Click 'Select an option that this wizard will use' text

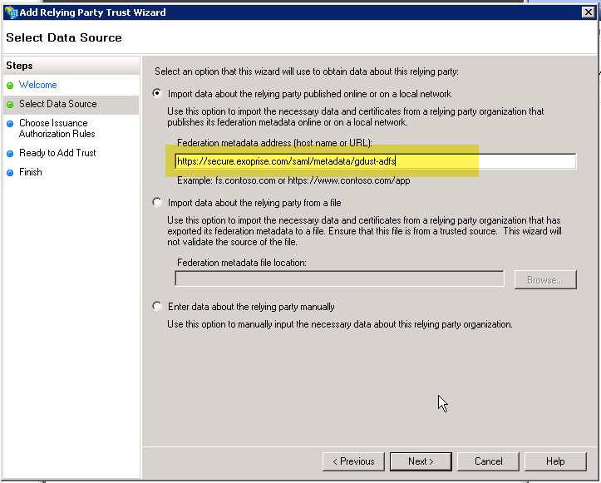point(307,71)
